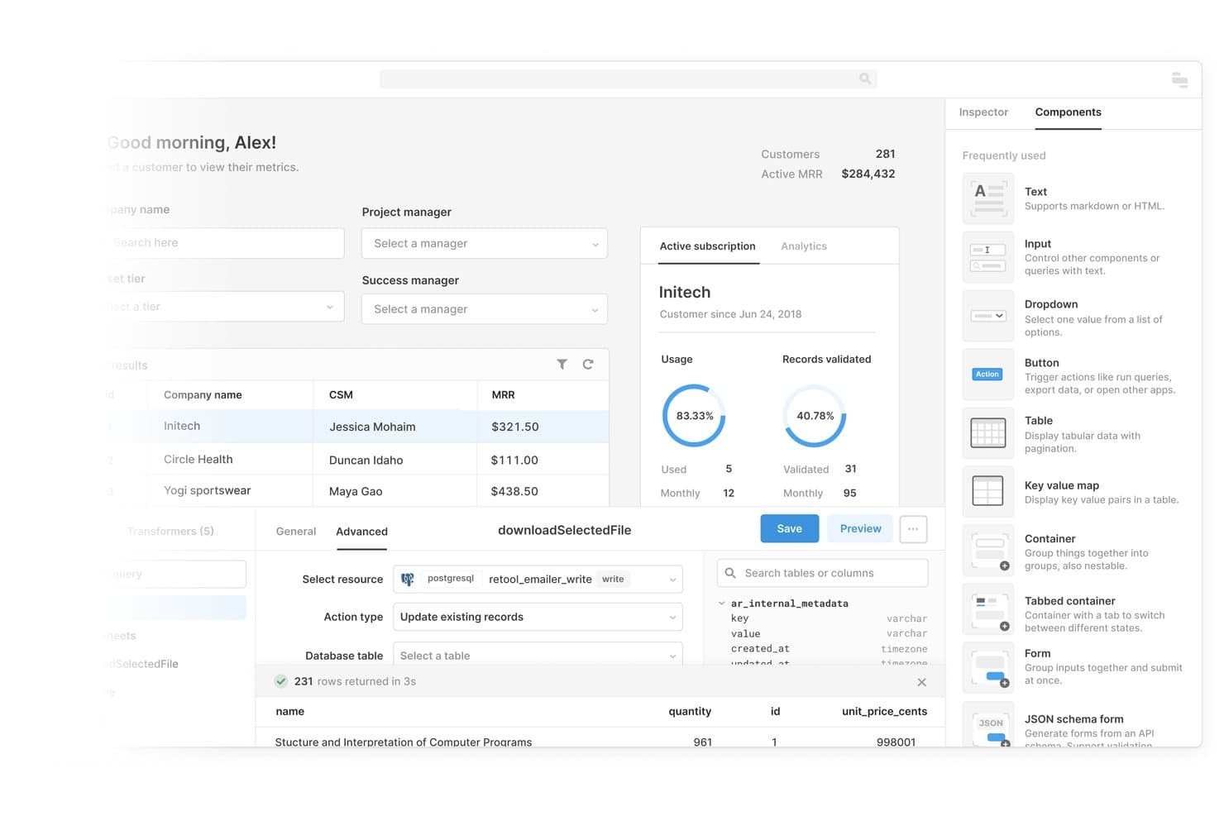Open the General query tab
This screenshot has width=1224, height=816.
[296, 532]
